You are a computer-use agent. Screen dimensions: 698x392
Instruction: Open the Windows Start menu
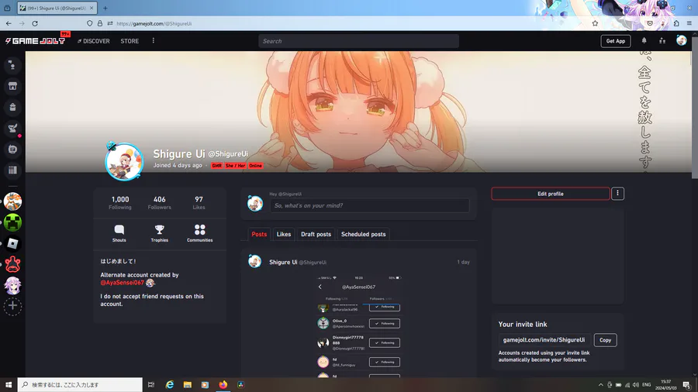point(9,384)
